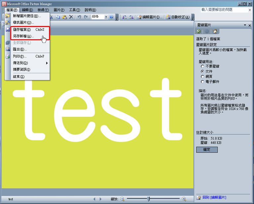Open the 圖片 (Picture) menu
This screenshot has width=254, height=204.
59,10
